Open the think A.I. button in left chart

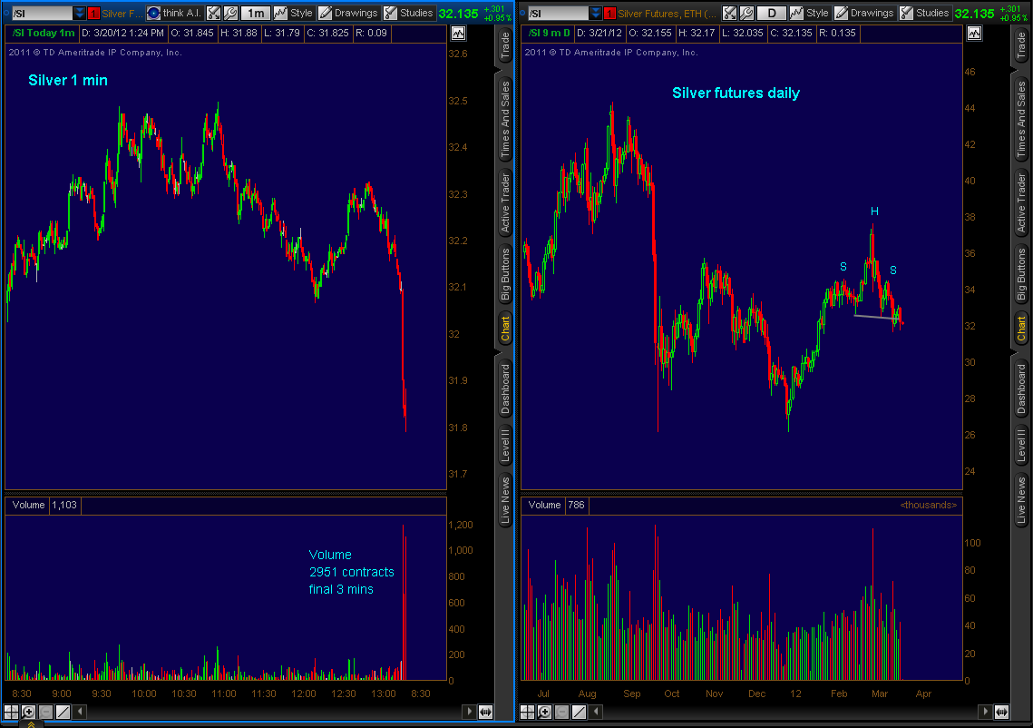pos(174,14)
